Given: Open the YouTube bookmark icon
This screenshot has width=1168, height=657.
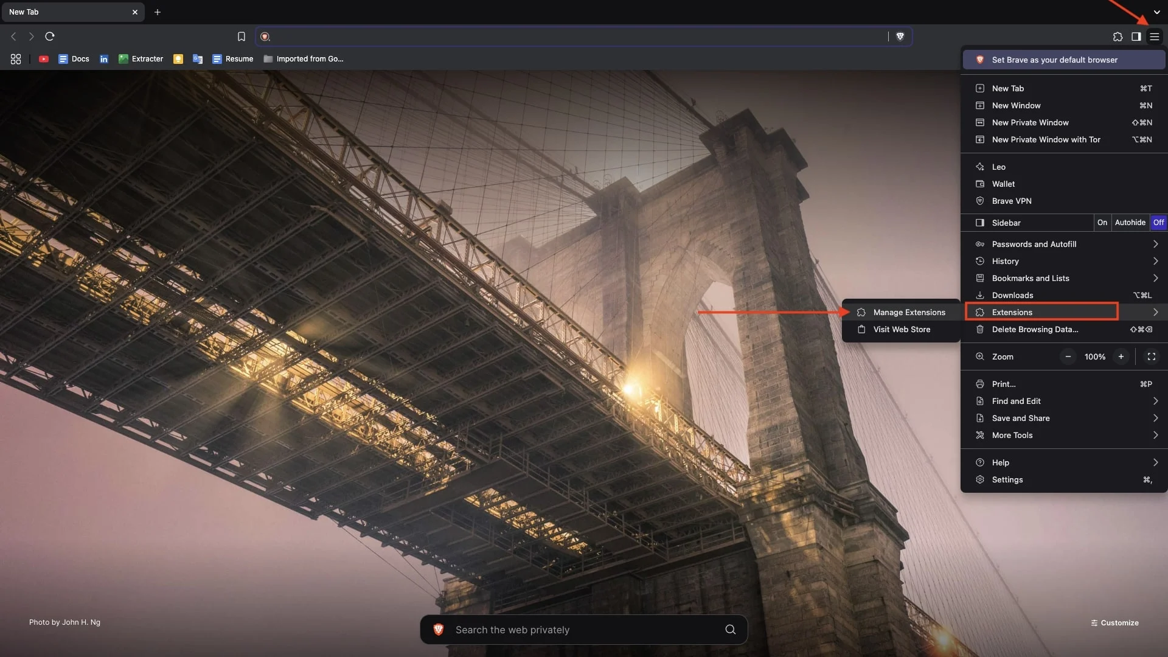Looking at the screenshot, I should [44, 59].
